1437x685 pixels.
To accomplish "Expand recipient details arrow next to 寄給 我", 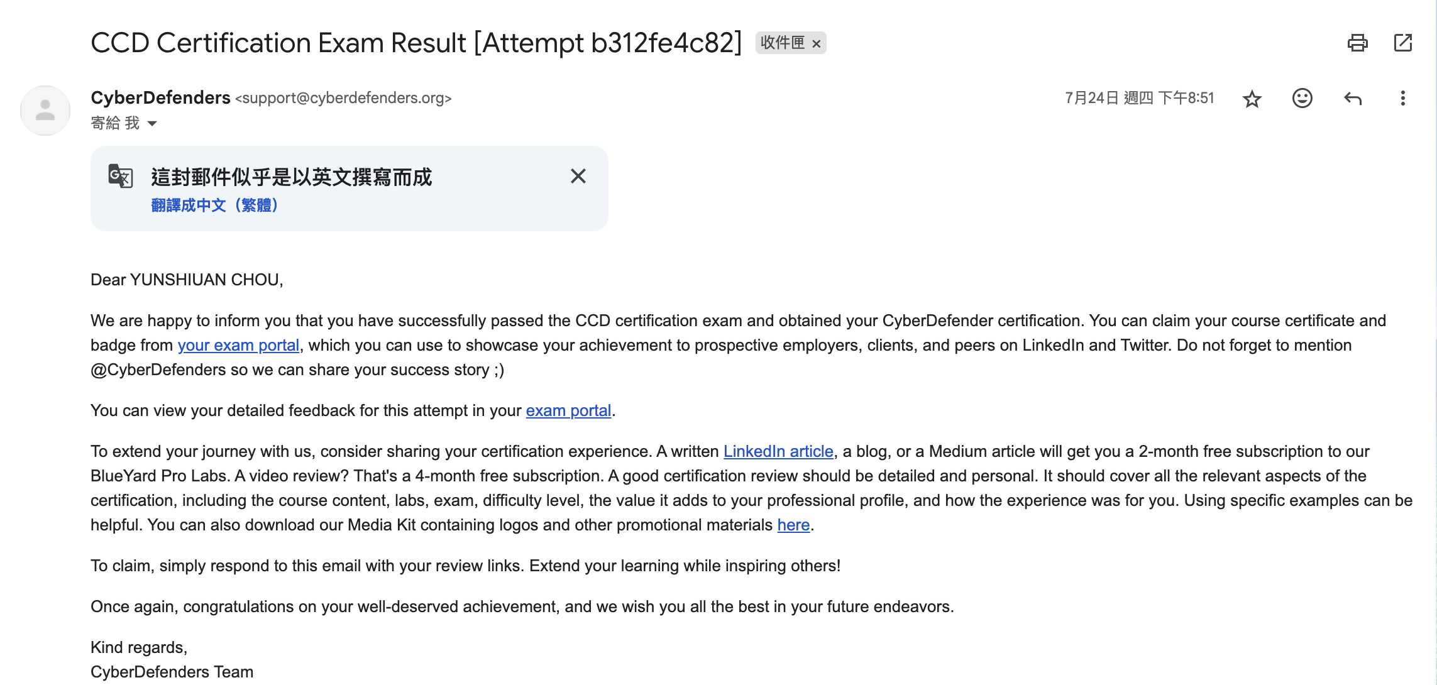I will click(152, 123).
